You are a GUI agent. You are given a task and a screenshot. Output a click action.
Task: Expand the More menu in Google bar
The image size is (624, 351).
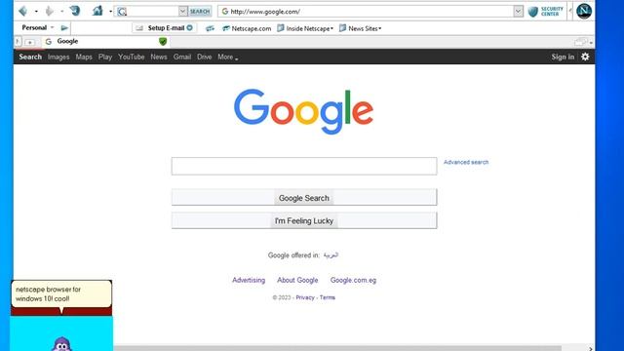pyautogui.click(x=227, y=57)
